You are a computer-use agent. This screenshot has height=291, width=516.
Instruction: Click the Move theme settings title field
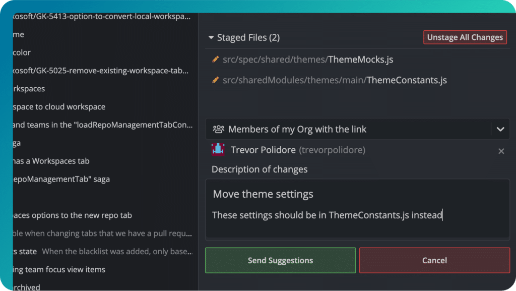point(263,194)
